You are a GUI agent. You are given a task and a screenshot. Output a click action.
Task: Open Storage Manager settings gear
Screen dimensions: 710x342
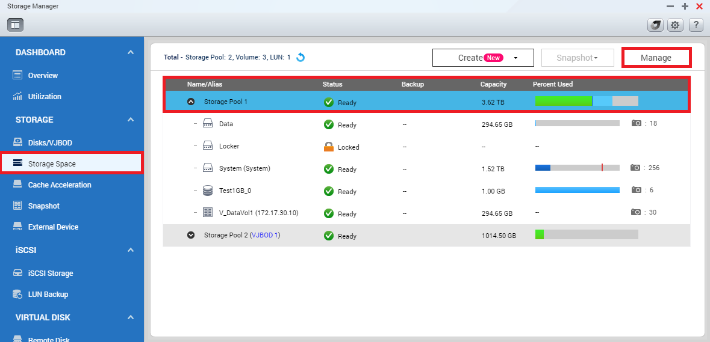pos(675,25)
